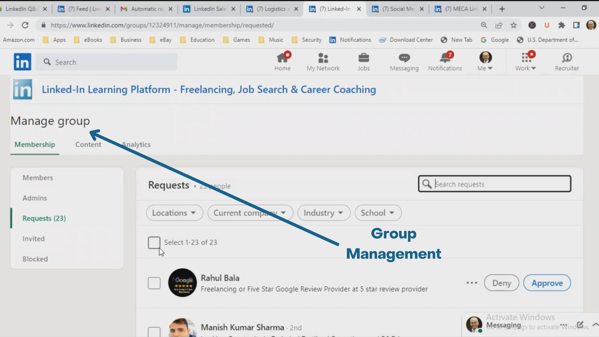
Task: Click the K extension icon in toolbar
Action: coord(532,25)
